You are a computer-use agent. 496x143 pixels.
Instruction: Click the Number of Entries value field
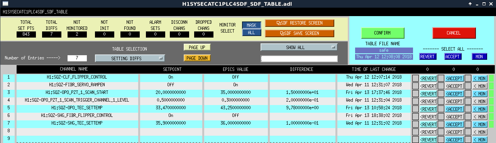tap(77, 58)
